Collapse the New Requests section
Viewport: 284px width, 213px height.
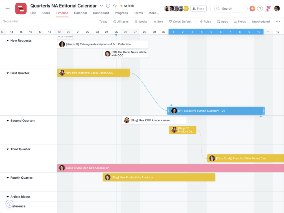click(7, 40)
